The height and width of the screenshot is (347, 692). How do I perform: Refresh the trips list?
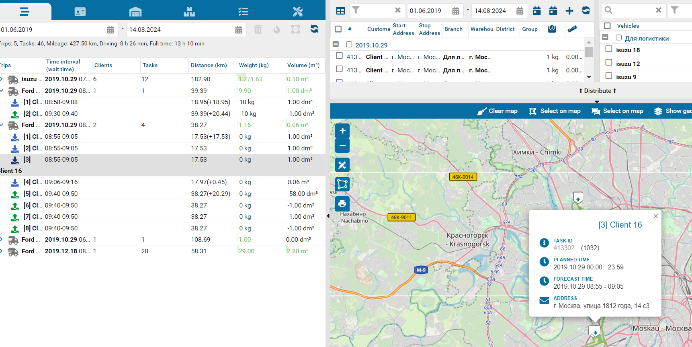pos(314,29)
